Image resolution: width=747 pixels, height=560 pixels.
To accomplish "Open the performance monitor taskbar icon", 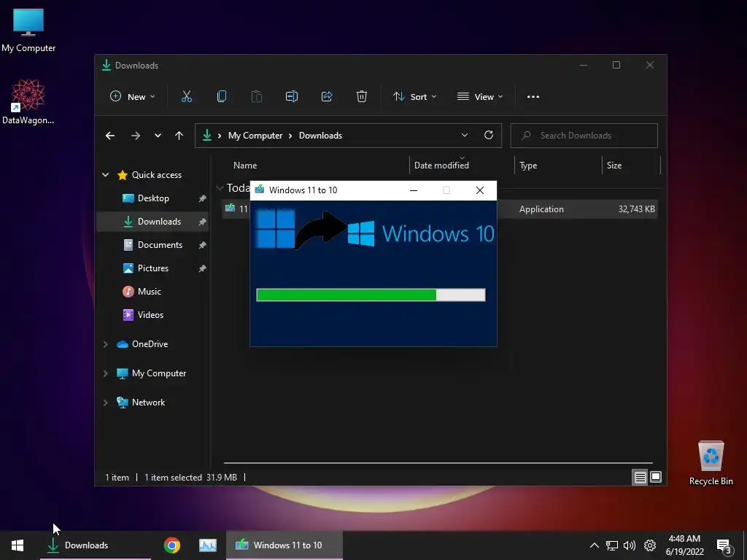I will click(208, 545).
